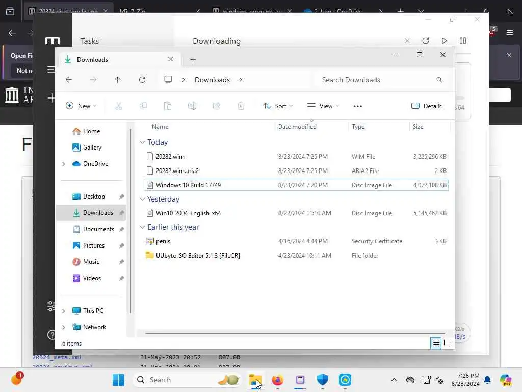Open the Windows Security shield taskbar icon
522x392 pixels.
322,380
